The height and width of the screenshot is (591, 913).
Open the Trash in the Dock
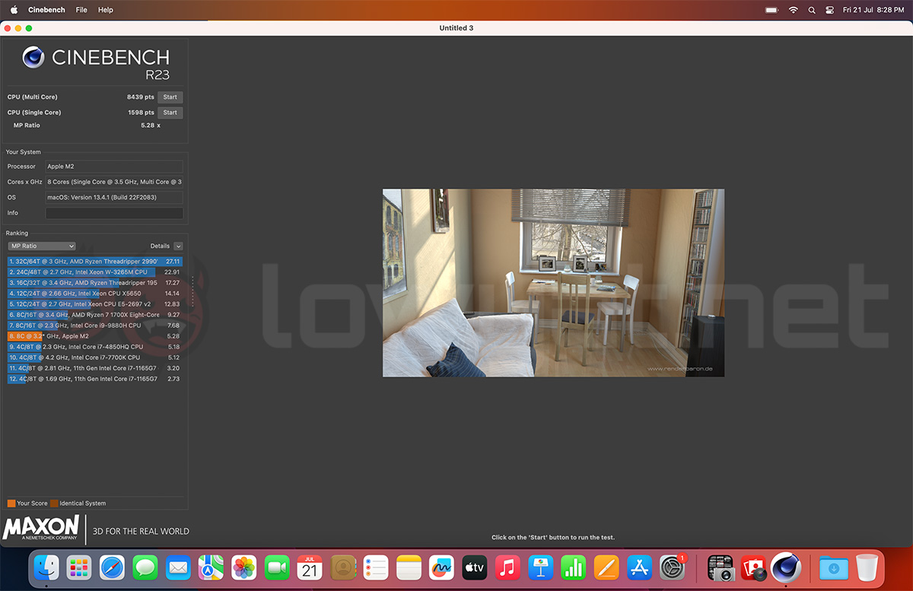pos(867,567)
